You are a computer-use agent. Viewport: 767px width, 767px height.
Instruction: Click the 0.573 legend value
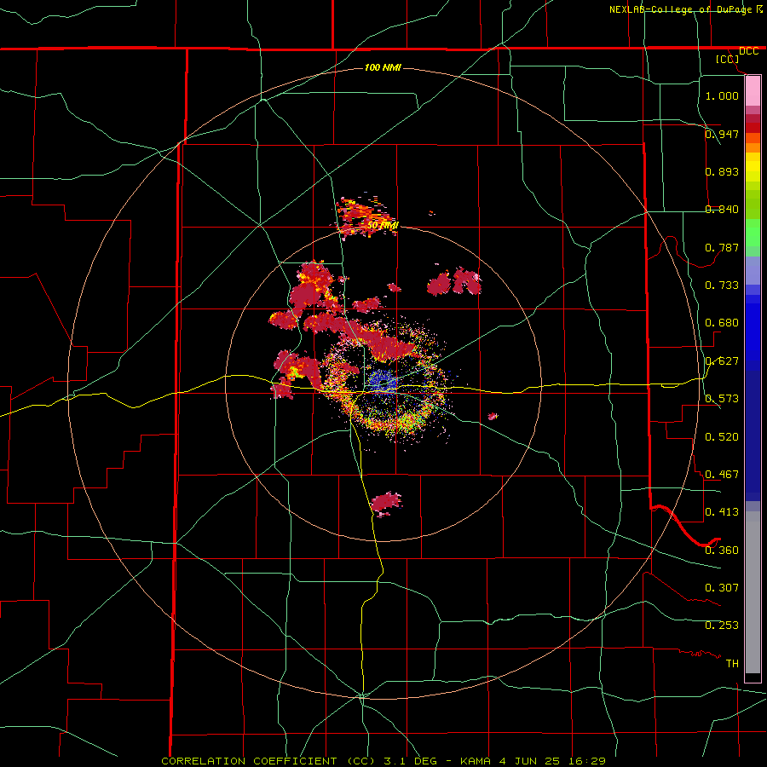(722, 399)
